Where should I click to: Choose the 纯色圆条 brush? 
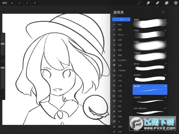click(150, 79)
